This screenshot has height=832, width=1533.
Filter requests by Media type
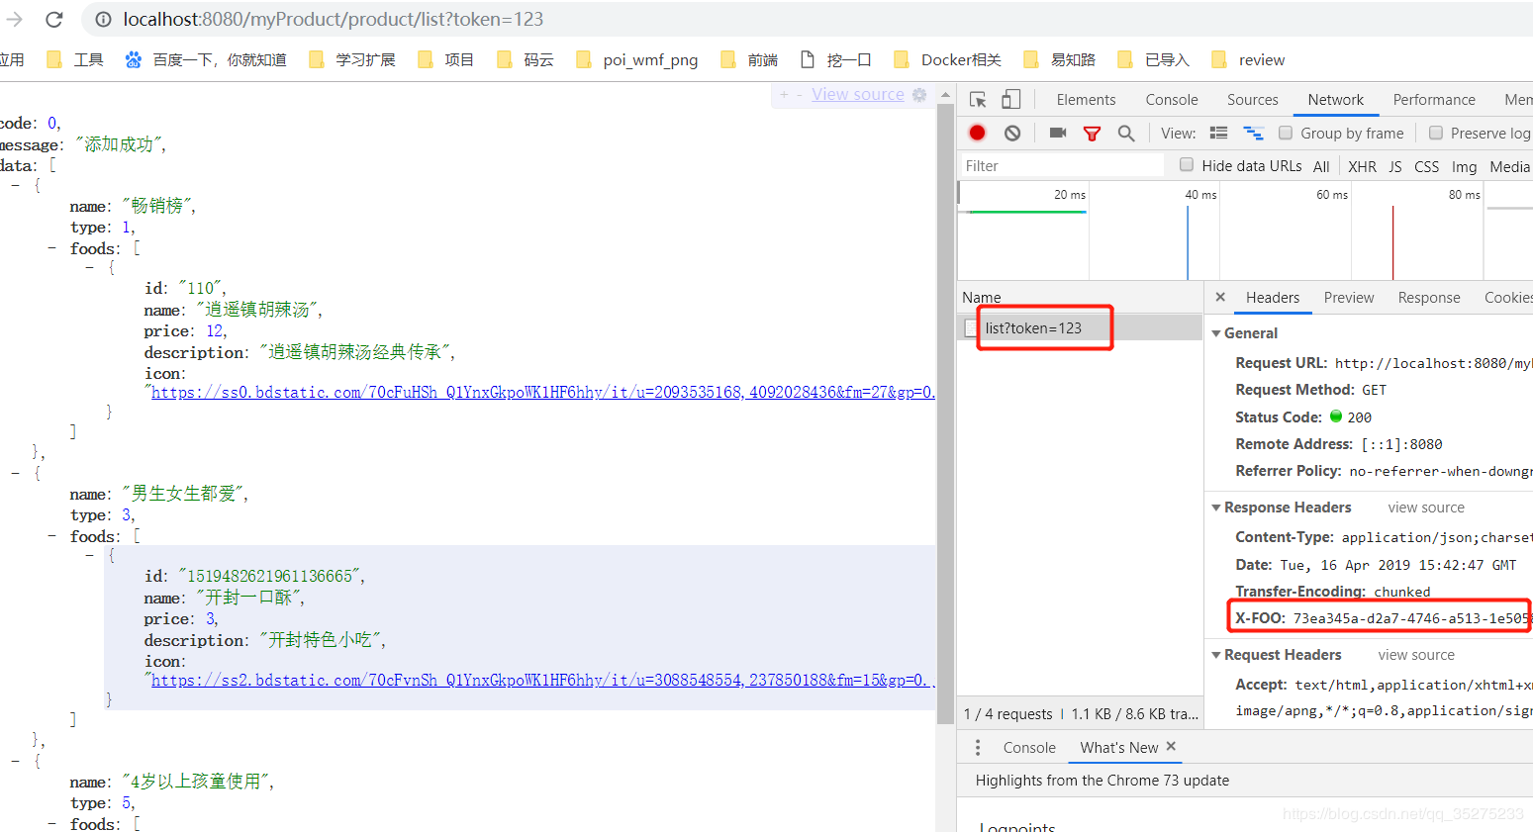coord(1509,166)
